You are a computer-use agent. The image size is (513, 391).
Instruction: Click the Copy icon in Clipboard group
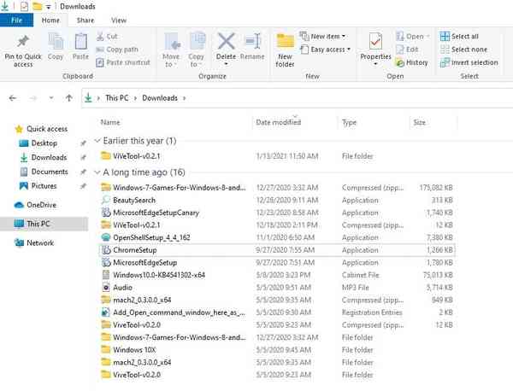(56, 42)
